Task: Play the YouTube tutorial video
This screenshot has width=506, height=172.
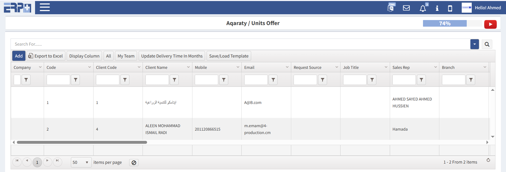Action: (490, 24)
